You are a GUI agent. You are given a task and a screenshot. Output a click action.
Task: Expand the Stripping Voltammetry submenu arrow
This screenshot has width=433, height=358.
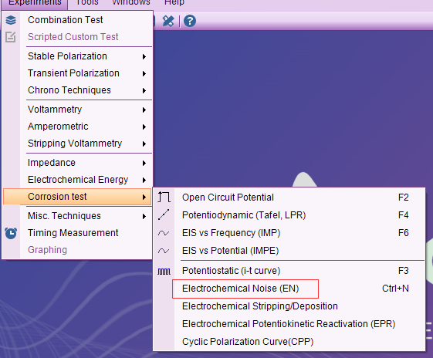point(144,144)
